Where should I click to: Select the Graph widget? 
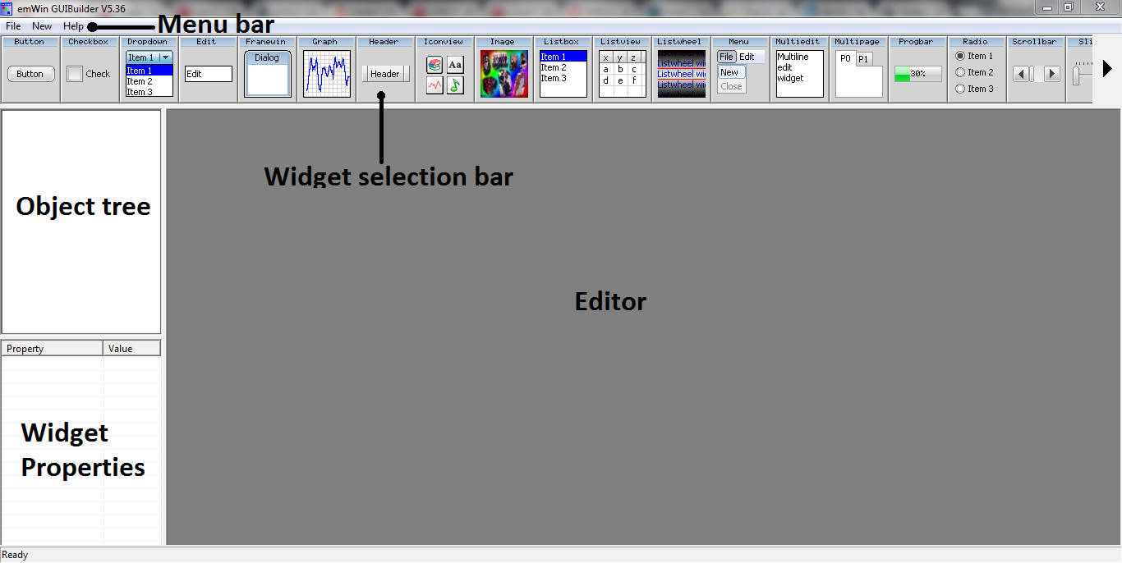[x=326, y=72]
